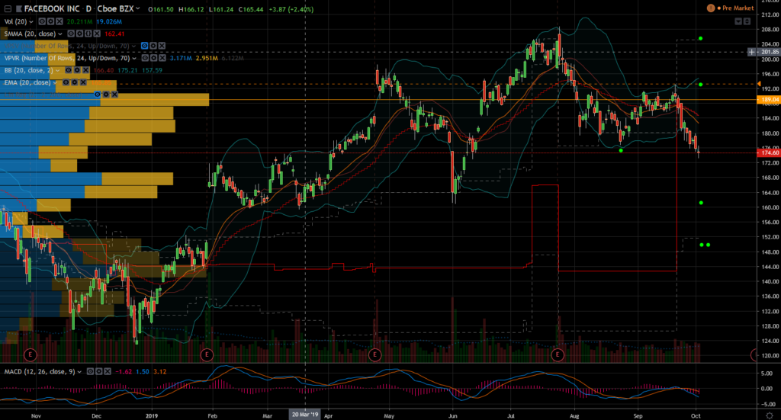Remove the Vol (20) indicator
The height and width of the screenshot is (420, 781).
pyautogui.click(x=59, y=21)
